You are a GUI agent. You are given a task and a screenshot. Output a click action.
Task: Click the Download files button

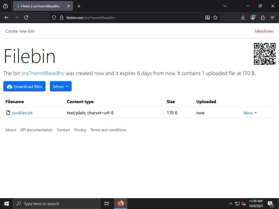click(x=24, y=86)
